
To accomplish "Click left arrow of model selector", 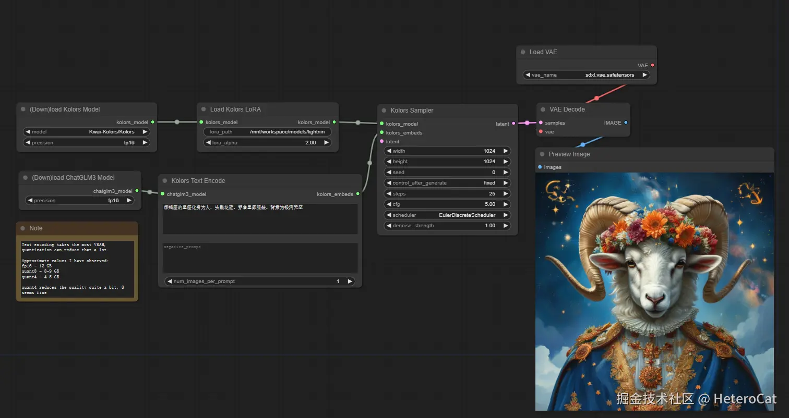I will tap(28, 132).
